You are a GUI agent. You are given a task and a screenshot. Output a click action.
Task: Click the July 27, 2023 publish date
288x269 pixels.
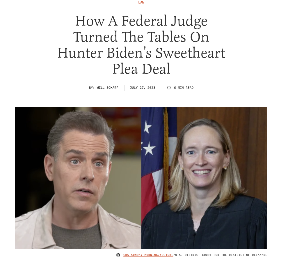143,88
